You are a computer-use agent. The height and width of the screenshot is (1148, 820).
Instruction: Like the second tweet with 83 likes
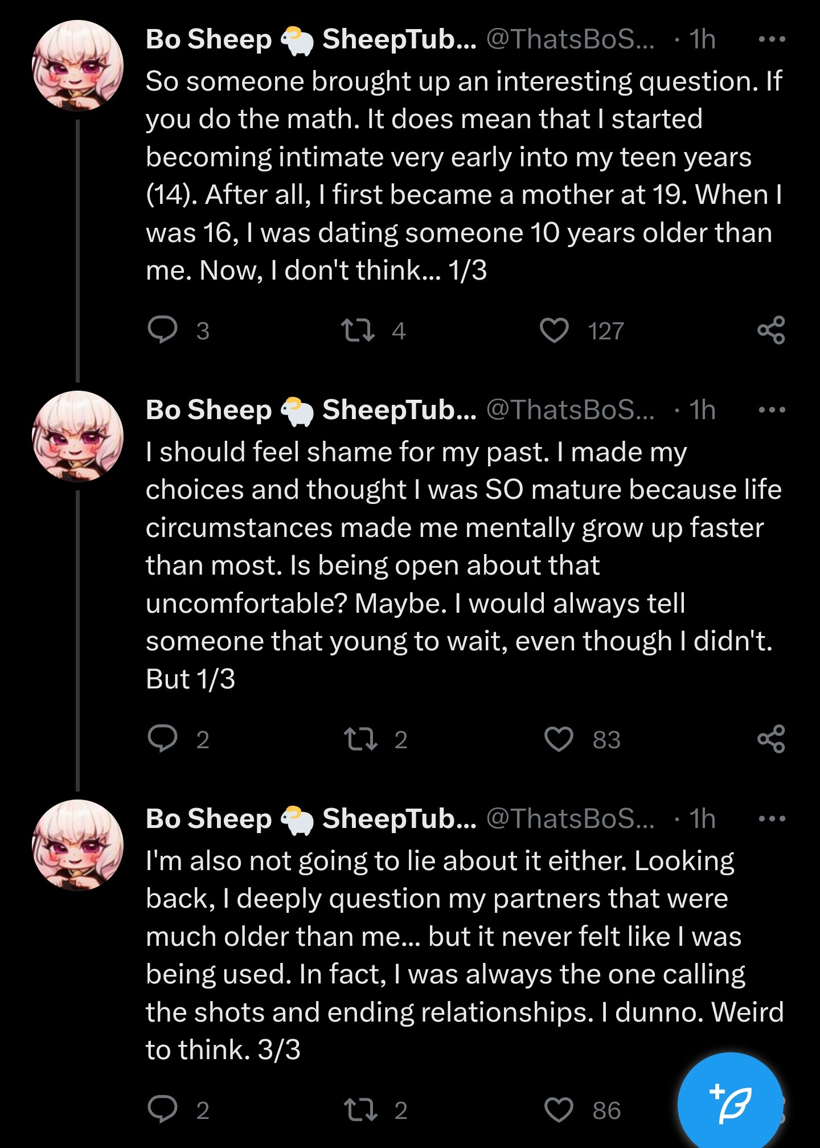point(559,739)
